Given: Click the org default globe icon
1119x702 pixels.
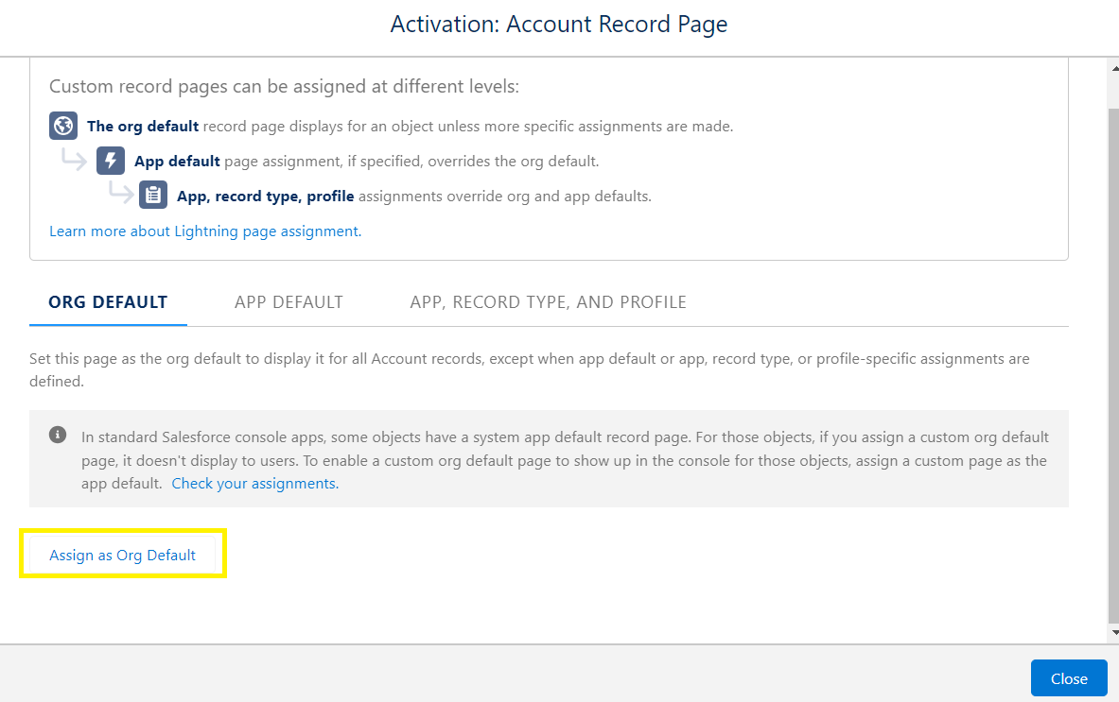Looking at the screenshot, I should pyautogui.click(x=63, y=127).
